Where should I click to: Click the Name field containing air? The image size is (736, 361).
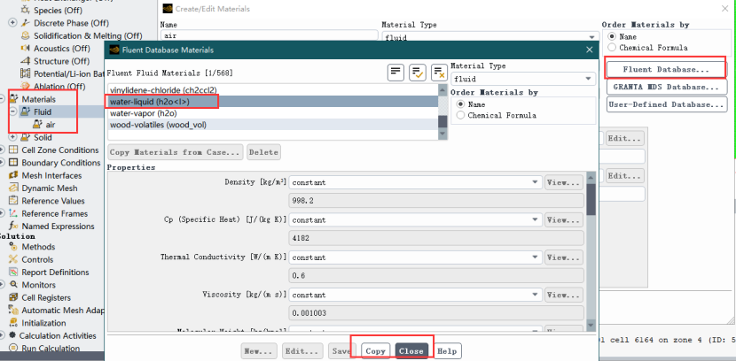coord(269,35)
